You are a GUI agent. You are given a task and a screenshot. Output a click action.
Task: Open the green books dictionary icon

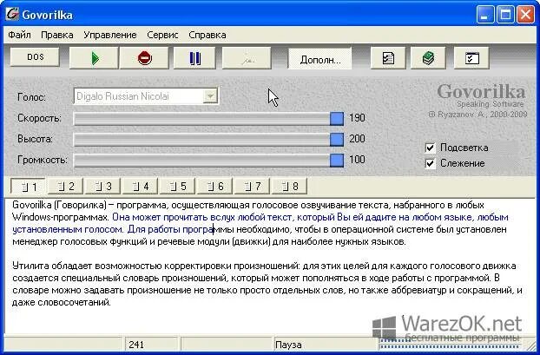pos(428,58)
